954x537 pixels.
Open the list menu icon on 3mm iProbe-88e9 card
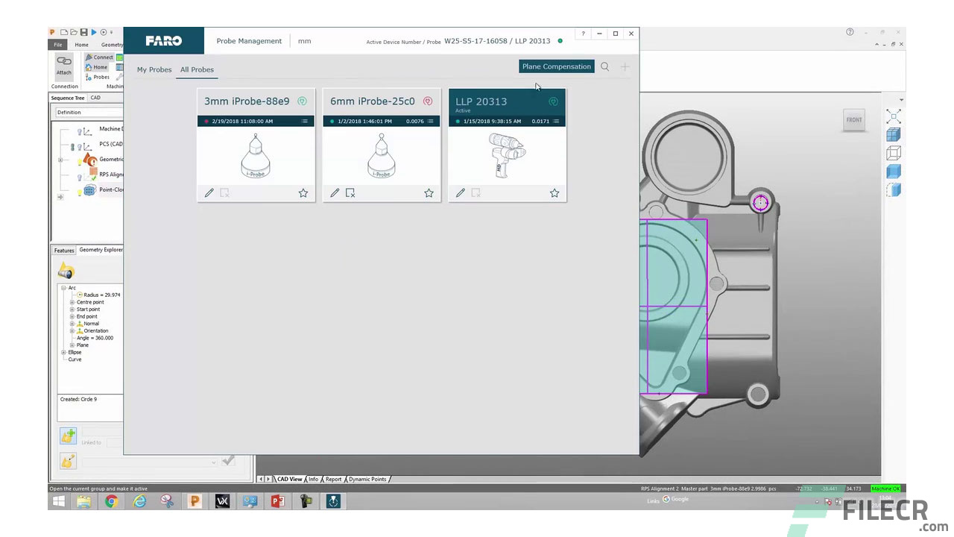coord(305,121)
